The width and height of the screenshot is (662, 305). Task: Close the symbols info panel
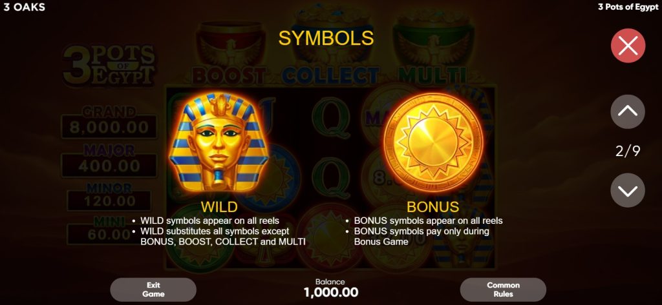pyautogui.click(x=628, y=46)
